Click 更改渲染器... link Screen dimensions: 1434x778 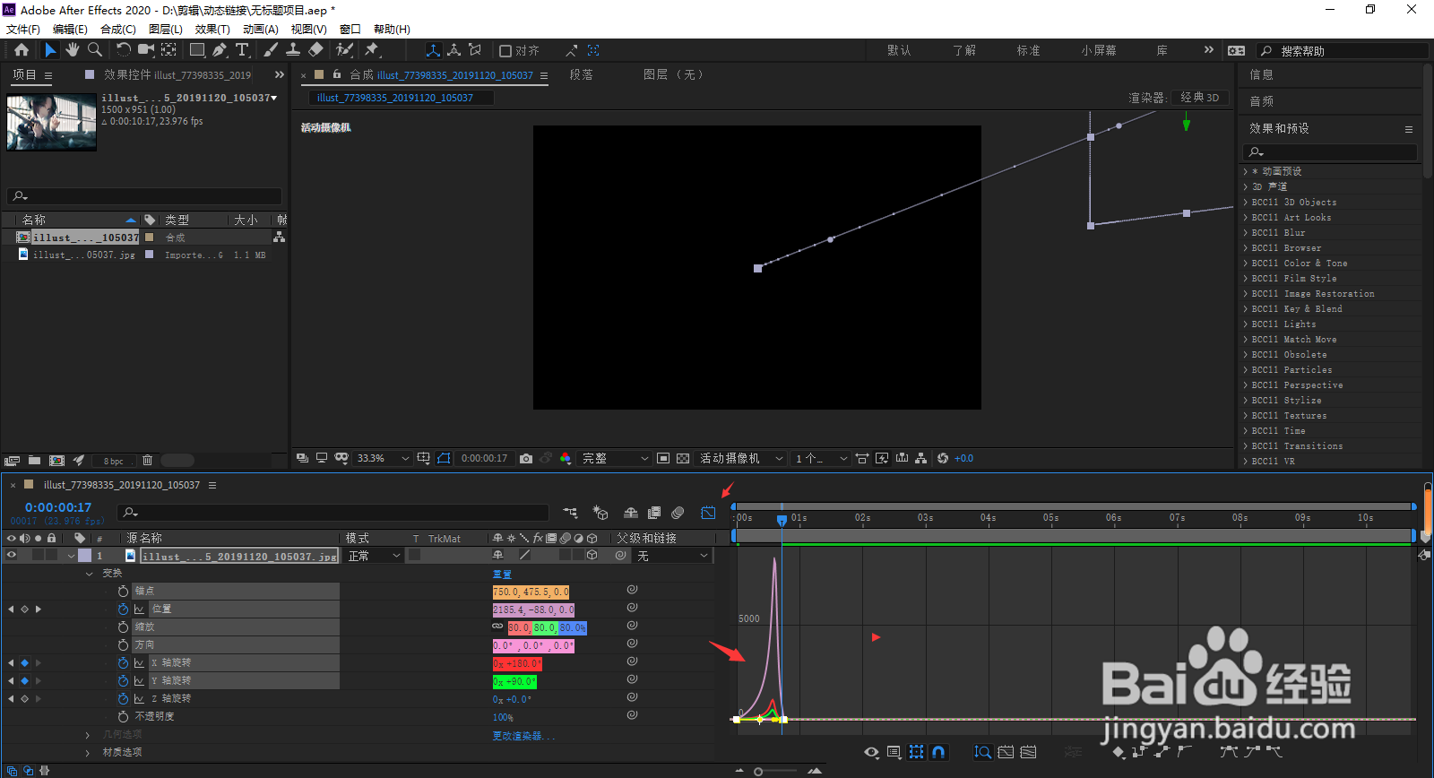(523, 736)
